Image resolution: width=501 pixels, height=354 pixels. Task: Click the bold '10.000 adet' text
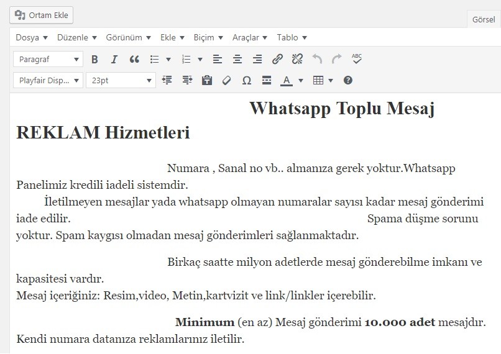point(400,322)
